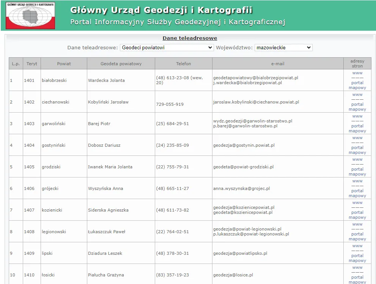Image resolution: width=376 pixels, height=284 pixels.
Task: Click the GUGiK logo with Poland map
Action: 30,16
